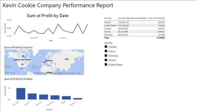Screen dimensions: 197x111
Task: Click the Mexico cell in the table
Action: [x=107, y=23]
